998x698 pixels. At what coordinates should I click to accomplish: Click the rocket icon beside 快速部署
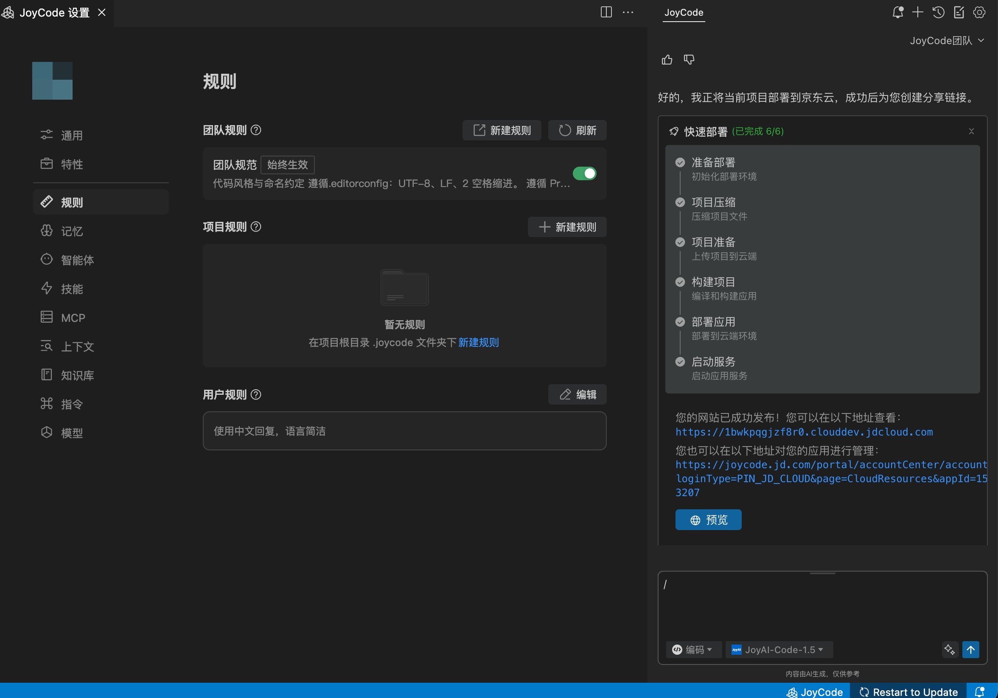[674, 131]
